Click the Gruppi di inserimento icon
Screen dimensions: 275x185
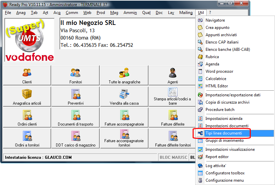[x=200, y=140]
